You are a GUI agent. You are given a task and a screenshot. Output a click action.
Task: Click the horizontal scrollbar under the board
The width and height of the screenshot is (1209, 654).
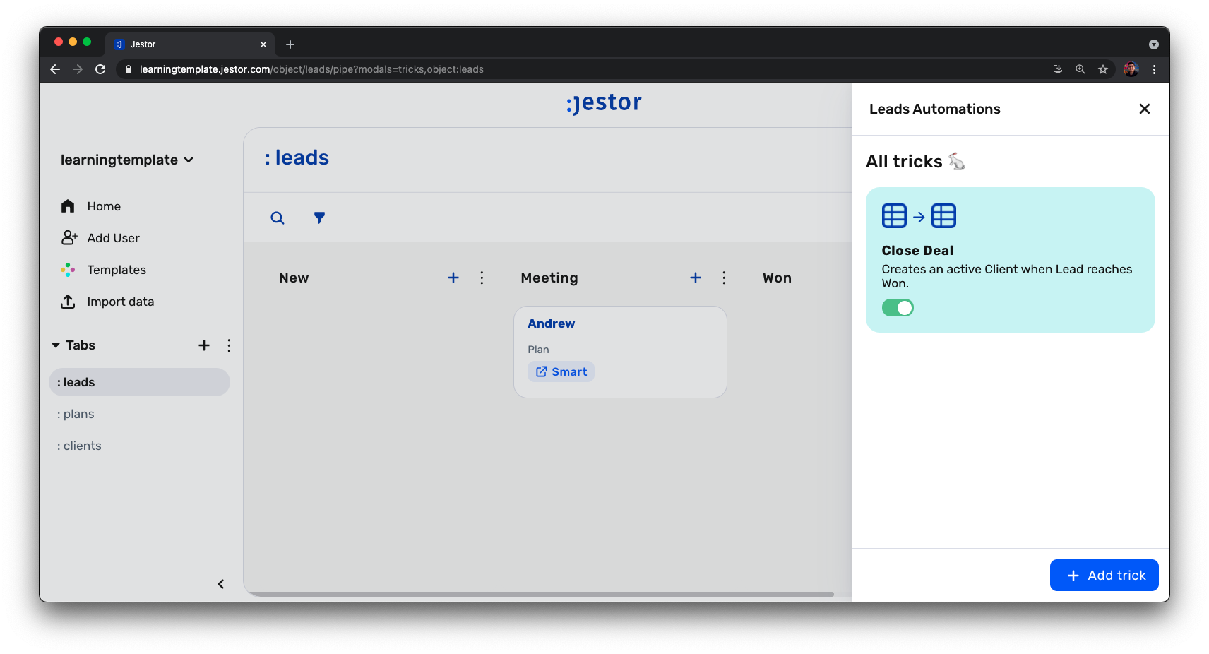point(541,594)
